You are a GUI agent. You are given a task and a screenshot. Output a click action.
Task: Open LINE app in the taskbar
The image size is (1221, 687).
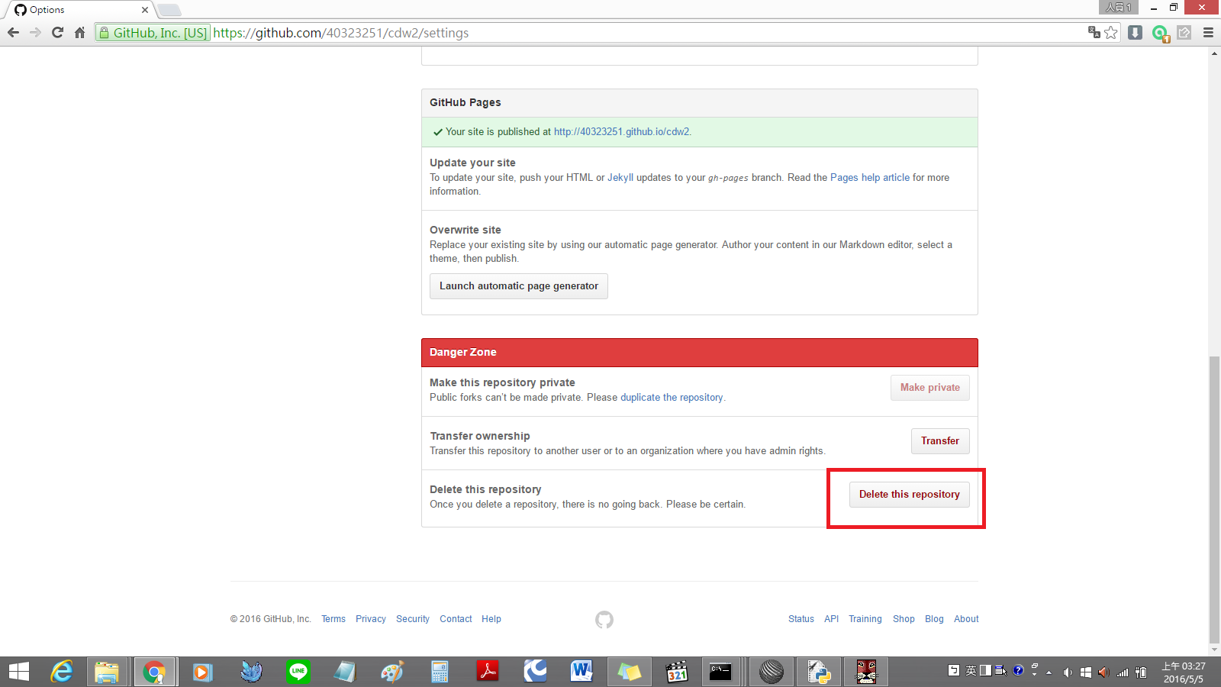[x=298, y=672]
